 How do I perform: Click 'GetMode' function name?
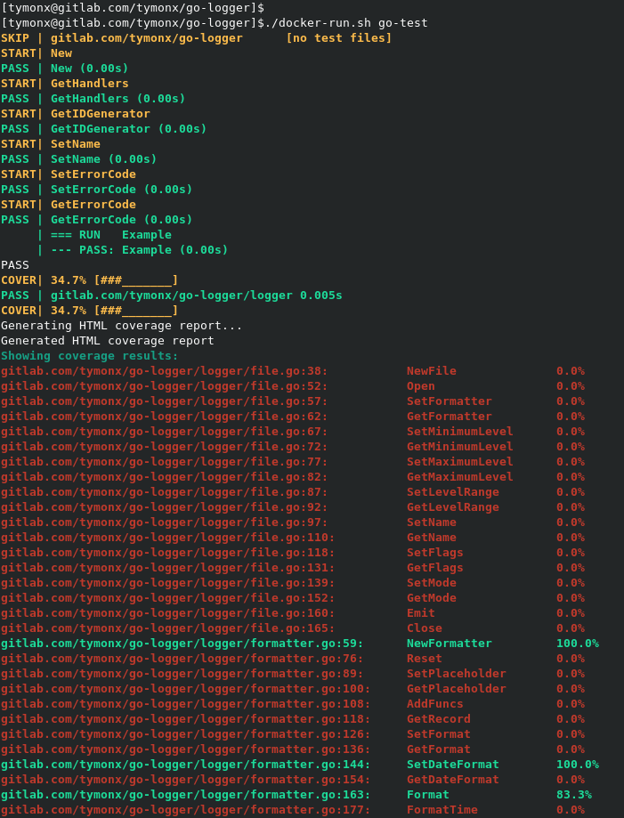tap(432, 598)
